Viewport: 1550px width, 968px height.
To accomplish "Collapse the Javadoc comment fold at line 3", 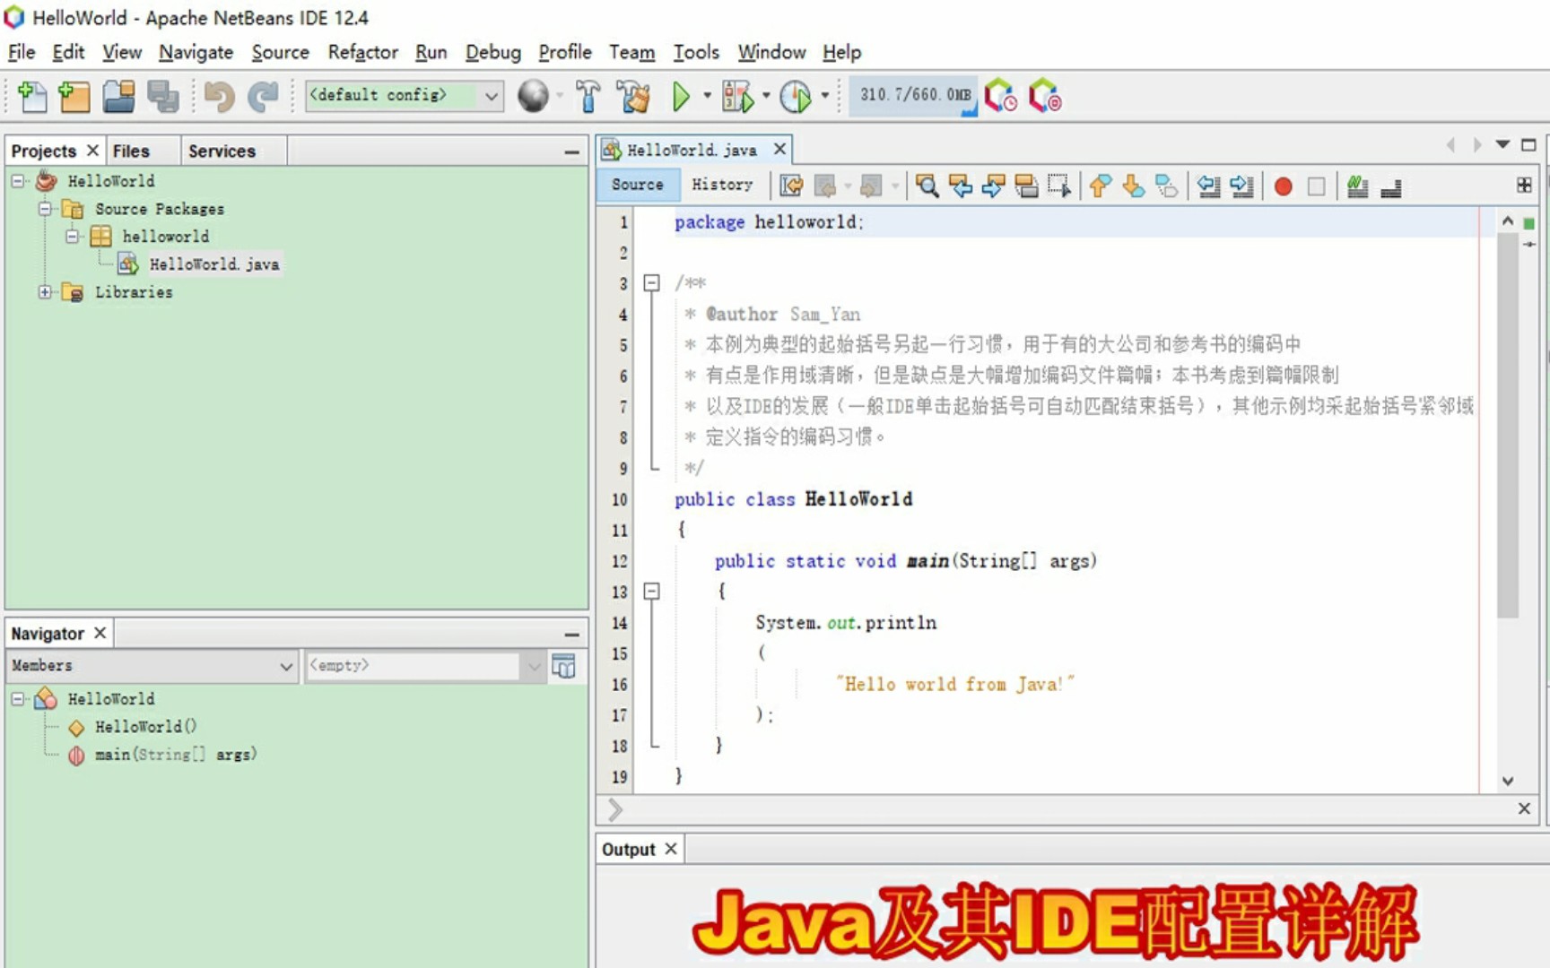I will [x=652, y=282].
